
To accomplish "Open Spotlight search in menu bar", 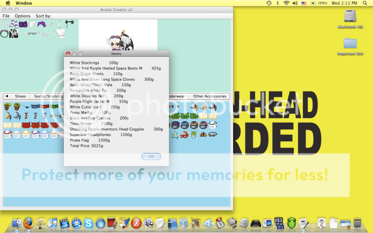I will pos(366,3).
